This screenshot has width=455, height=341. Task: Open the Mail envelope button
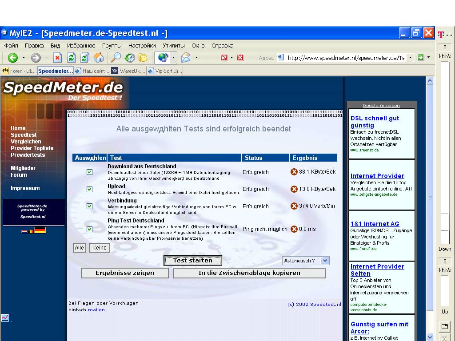coord(186,58)
